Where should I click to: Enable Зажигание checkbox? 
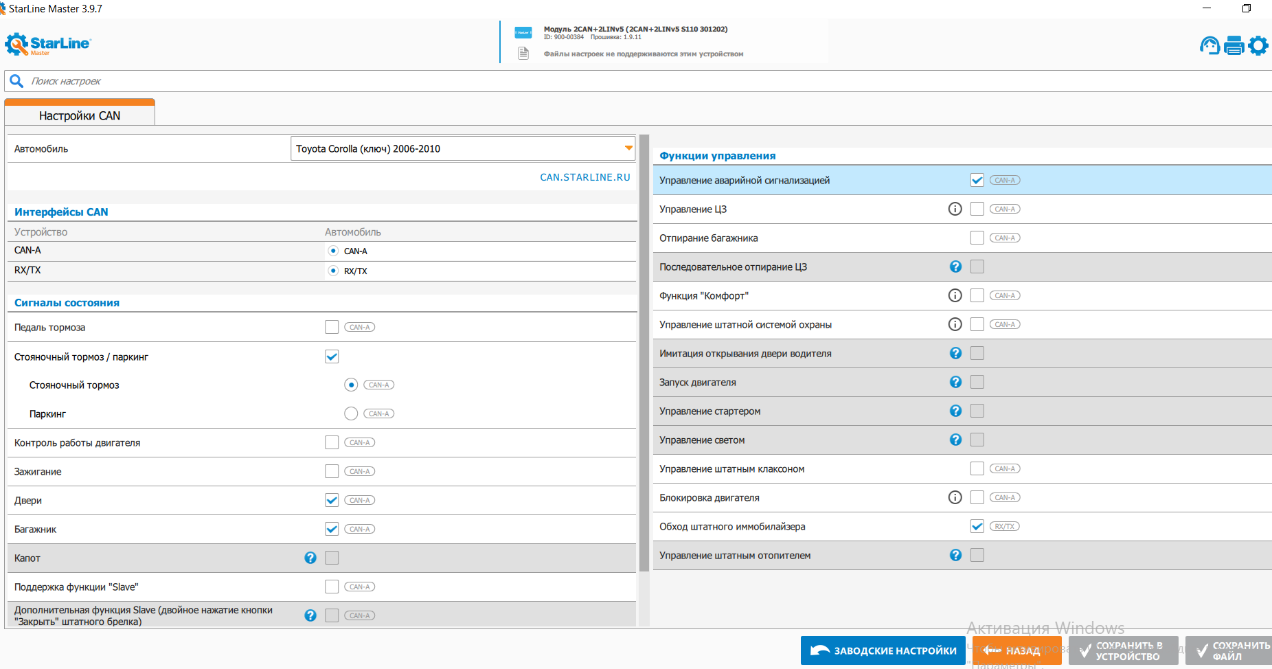pos(332,471)
